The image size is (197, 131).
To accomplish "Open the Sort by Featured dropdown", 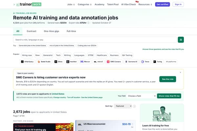I will pyautogui.click(x=123, y=106).
